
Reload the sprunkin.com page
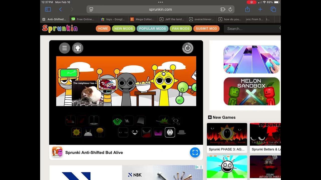(x=230, y=9)
